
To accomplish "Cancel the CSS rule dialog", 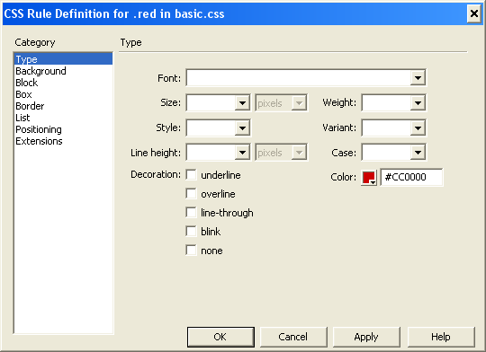I will (293, 337).
